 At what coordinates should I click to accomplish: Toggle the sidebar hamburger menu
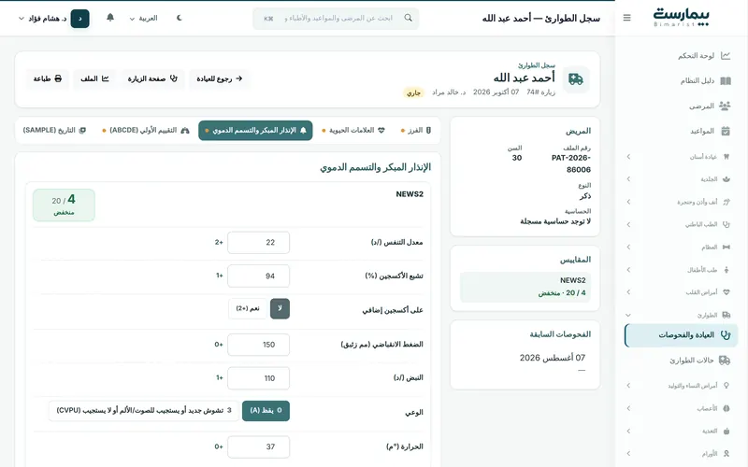point(626,18)
